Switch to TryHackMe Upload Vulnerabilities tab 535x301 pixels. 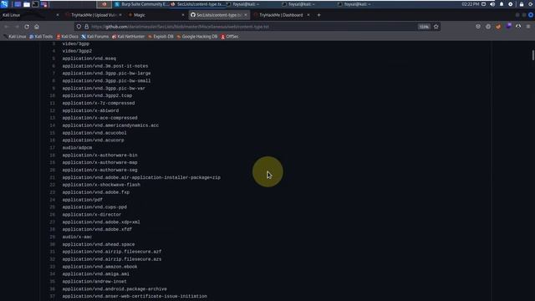click(x=93, y=15)
